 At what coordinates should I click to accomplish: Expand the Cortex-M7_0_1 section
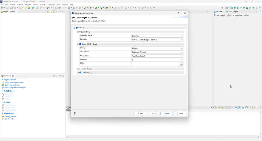(78, 69)
